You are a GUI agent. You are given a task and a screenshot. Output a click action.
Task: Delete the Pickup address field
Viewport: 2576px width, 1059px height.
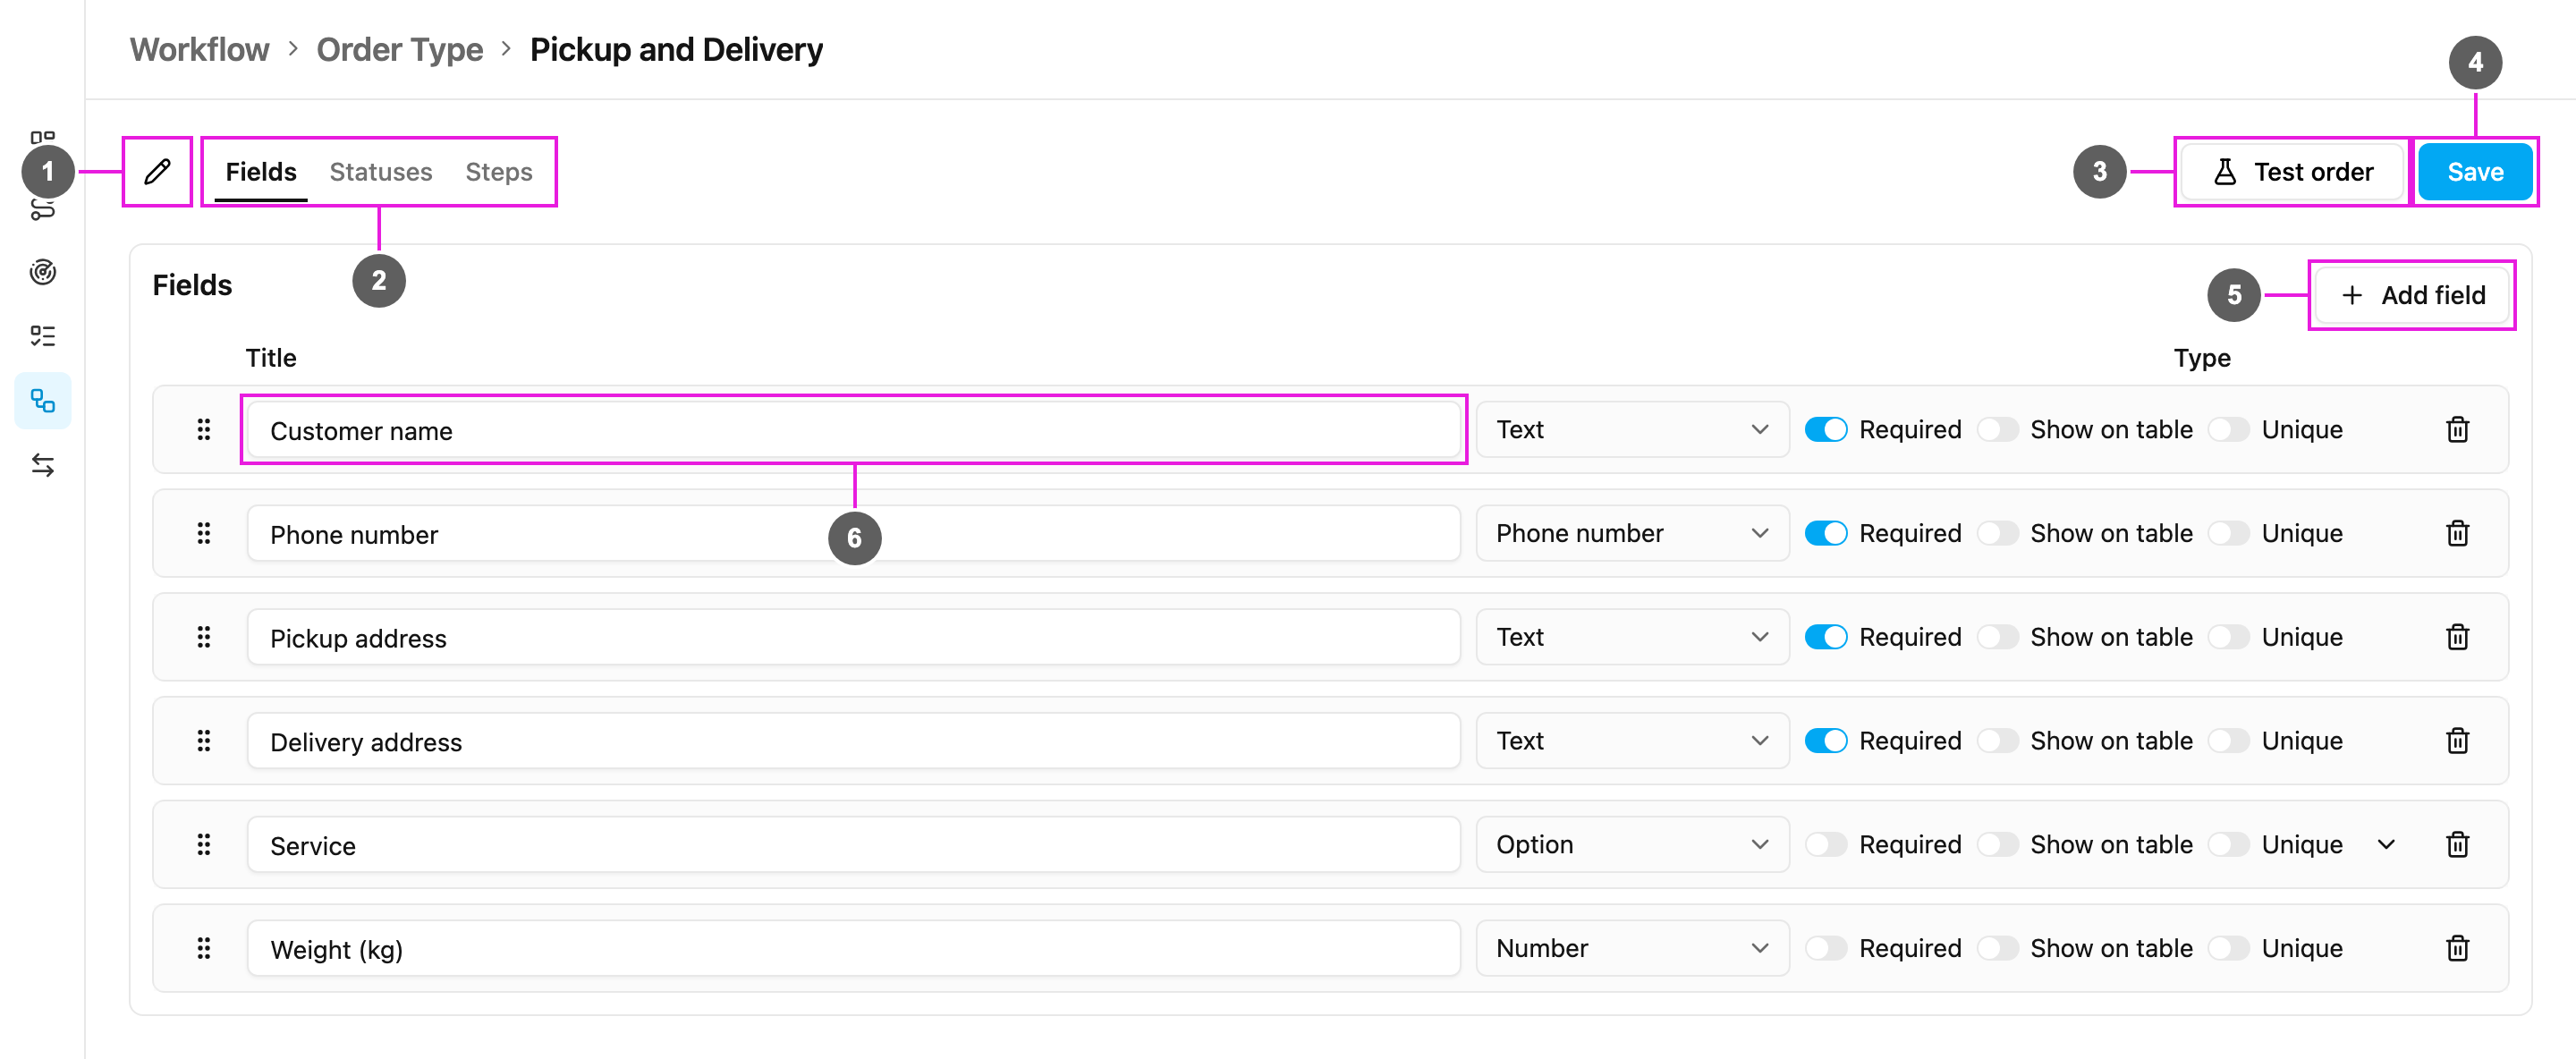(x=2457, y=637)
